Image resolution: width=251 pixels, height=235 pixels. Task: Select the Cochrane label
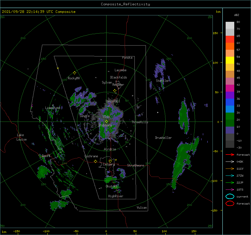click(x=91, y=156)
